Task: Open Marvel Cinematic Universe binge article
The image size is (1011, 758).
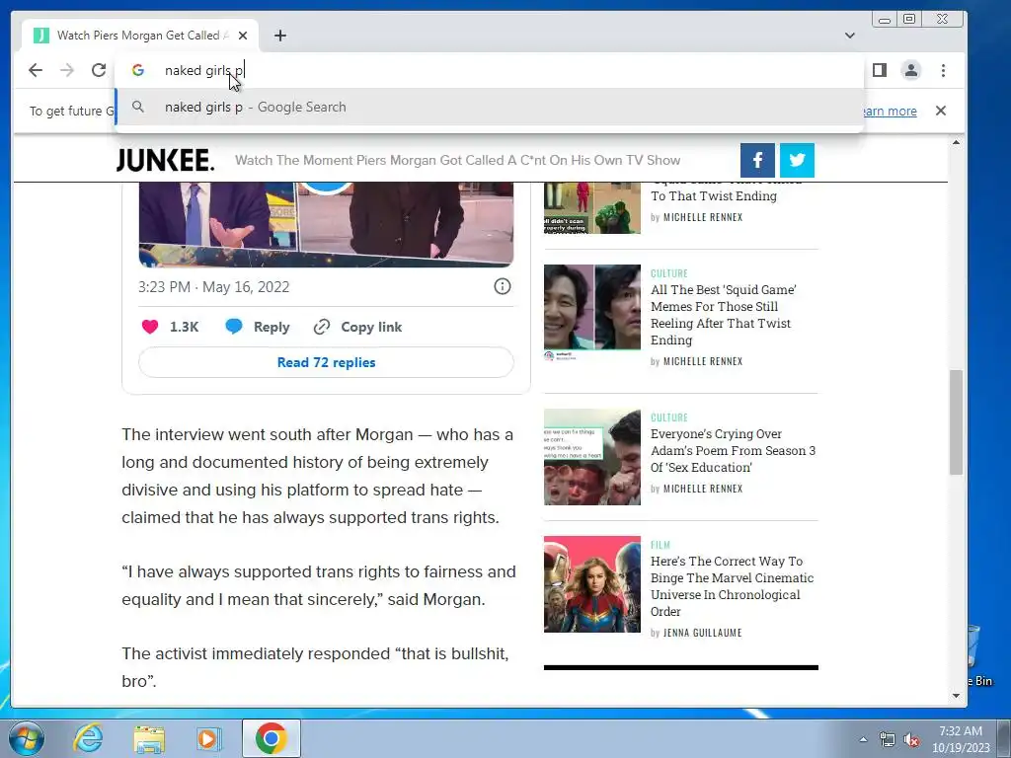Action: (732, 586)
